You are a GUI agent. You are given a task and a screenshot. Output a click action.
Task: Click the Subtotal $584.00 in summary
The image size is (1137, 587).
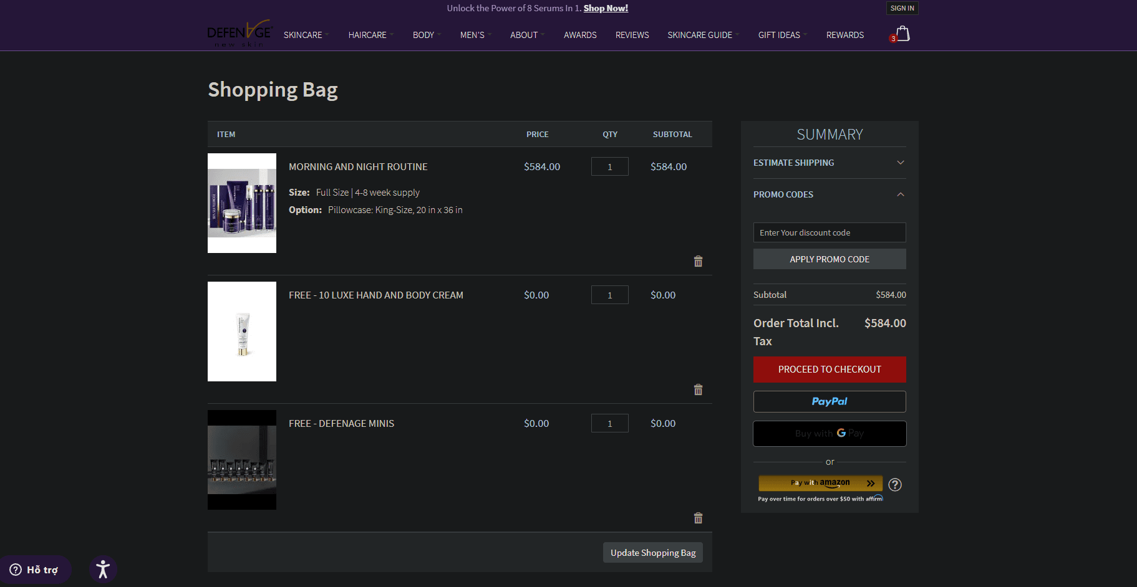[x=891, y=295]
